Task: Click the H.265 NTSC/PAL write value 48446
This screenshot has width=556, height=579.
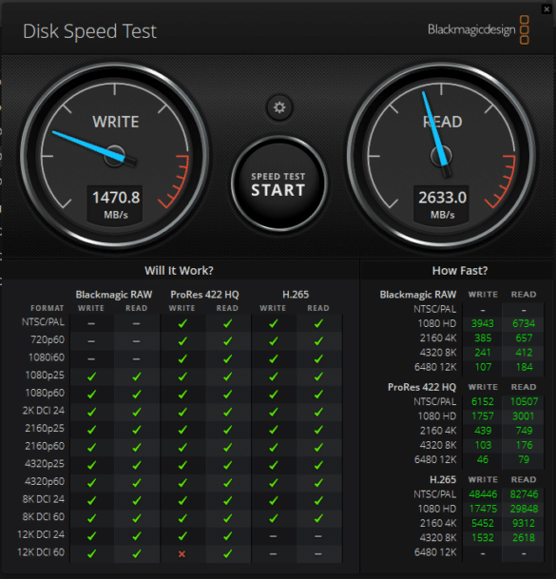Action: [483, 494]
